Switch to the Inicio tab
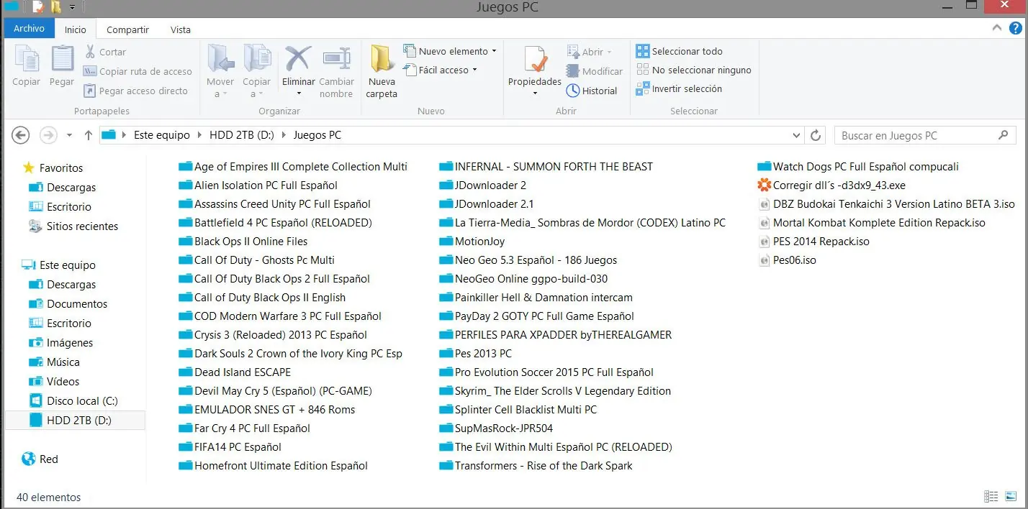 76,29
